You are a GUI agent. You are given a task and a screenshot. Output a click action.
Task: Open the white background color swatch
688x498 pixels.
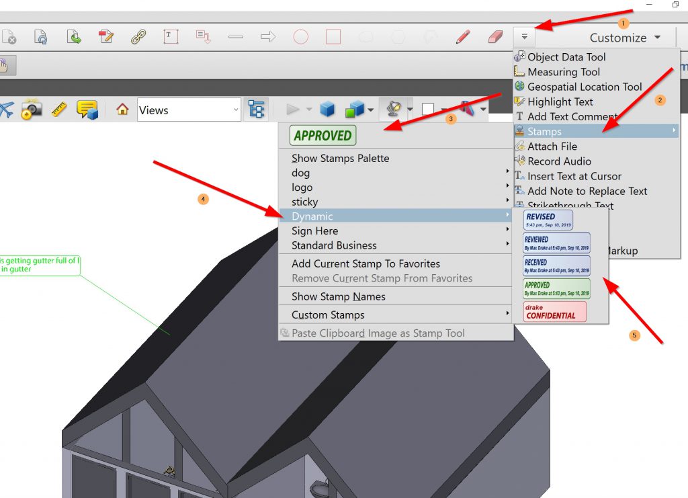pos(428,110)
